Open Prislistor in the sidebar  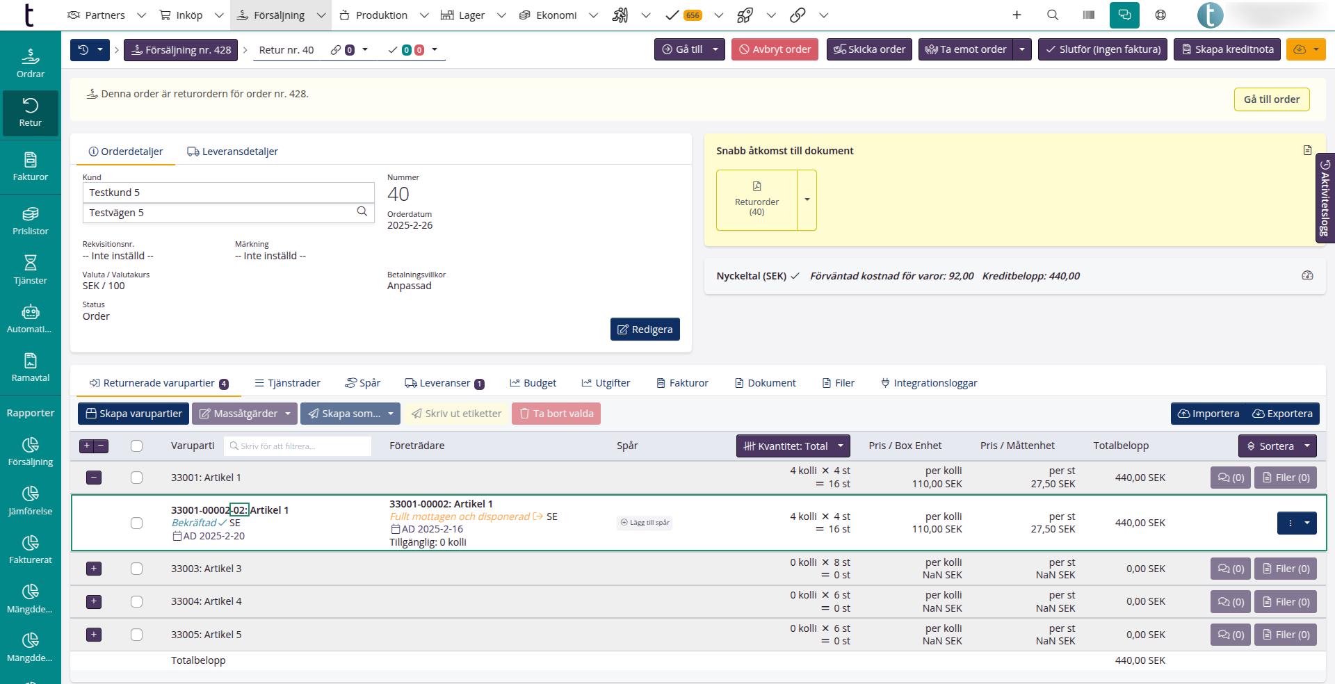pos(30,221)
